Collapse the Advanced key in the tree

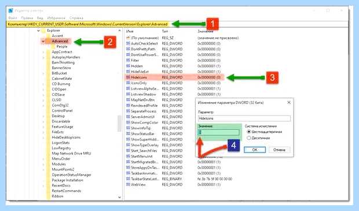tap(43, 41)
